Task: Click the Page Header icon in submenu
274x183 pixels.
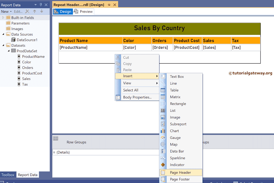Action: click(x=163, y=173)
